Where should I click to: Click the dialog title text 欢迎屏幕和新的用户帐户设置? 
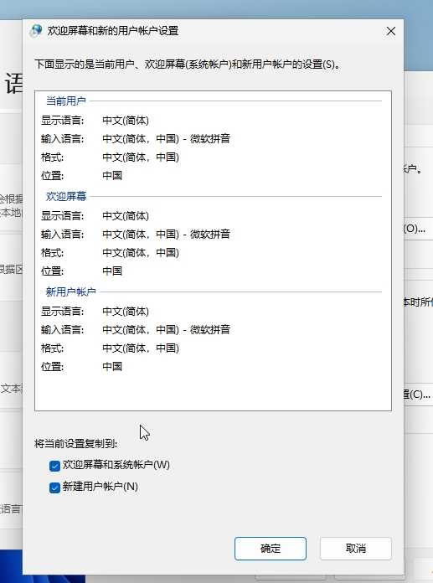pyautogui.click(x=112, y=31)
